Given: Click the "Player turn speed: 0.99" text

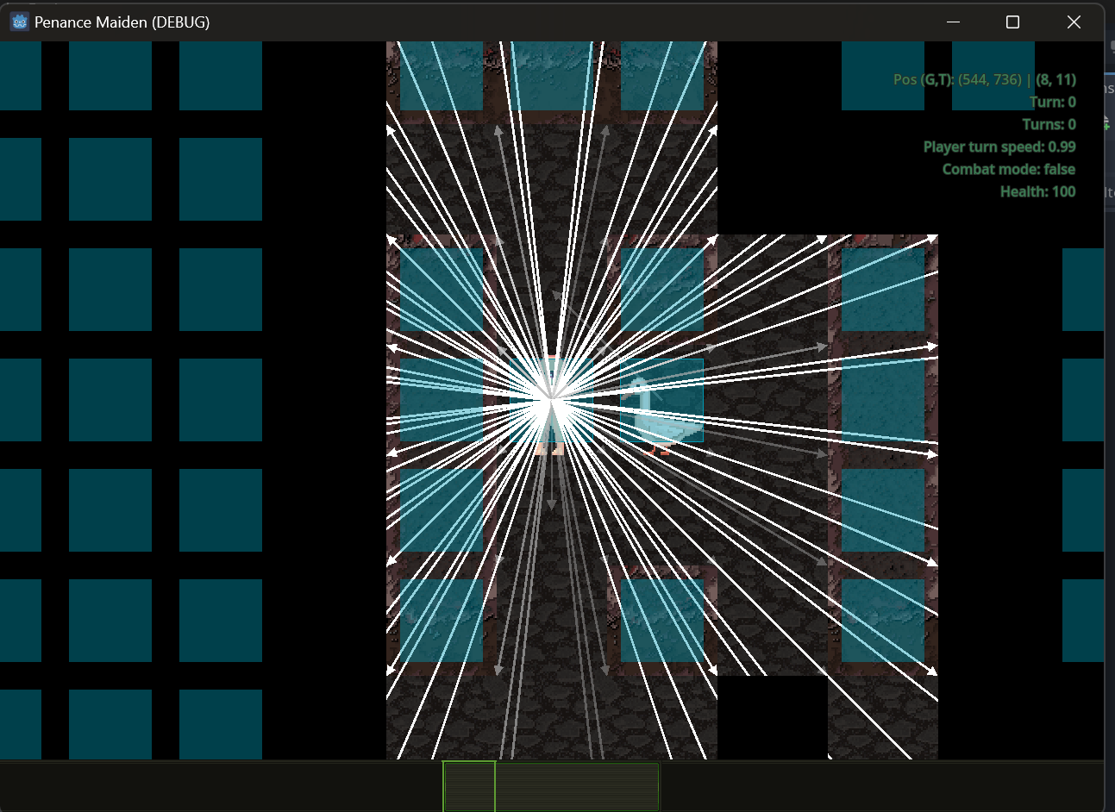Looking at the screenshot, I should point(999,147).
